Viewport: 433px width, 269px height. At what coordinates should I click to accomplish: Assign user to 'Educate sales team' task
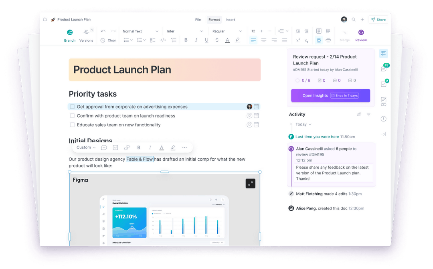pyautogui.click(x=249, y=125)
